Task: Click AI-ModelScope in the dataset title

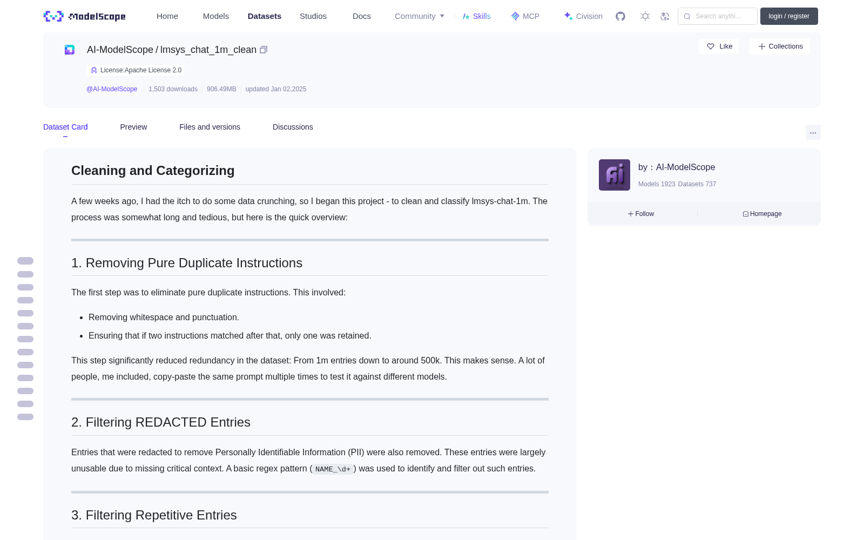Action: (120, 50)
